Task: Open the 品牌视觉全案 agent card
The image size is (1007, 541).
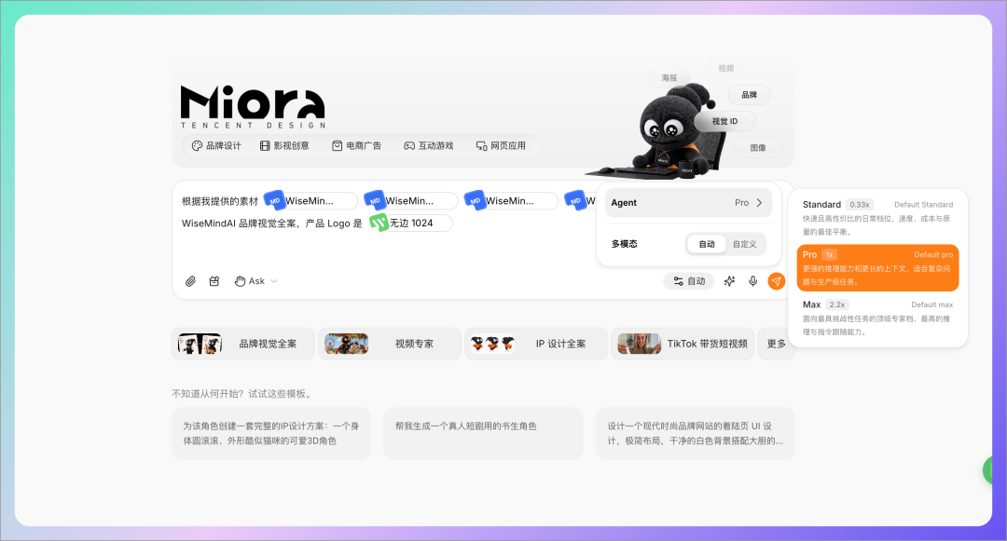Action: tap(243, 345)
